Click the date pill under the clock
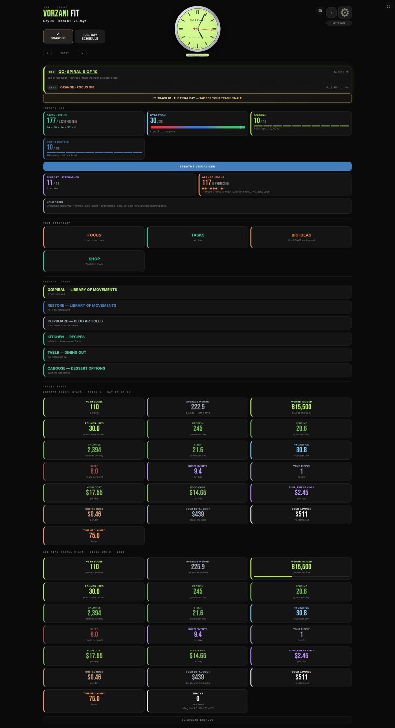 [197, 55]
